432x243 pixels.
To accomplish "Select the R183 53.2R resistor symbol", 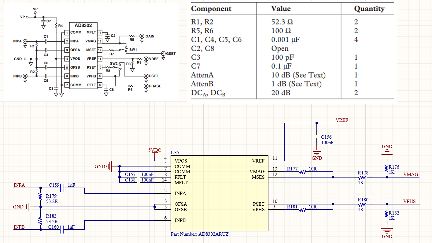I will [40, 220].
